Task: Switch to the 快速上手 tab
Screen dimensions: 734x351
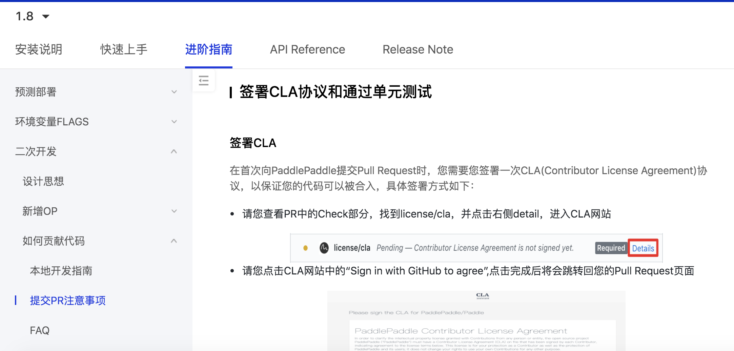Action: click(x=124, y=49)
